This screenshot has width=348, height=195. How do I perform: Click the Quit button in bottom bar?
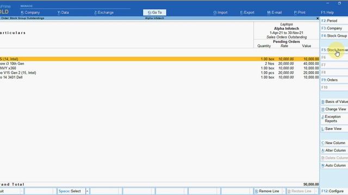point(10,191)
